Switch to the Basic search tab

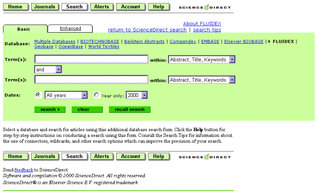click(25, 29)
